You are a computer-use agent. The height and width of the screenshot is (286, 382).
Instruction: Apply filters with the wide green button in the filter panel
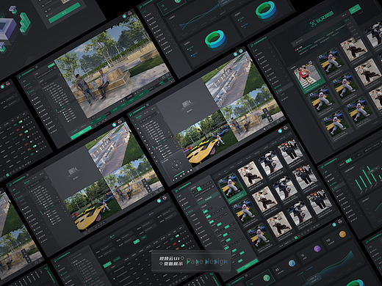point(248,266)
